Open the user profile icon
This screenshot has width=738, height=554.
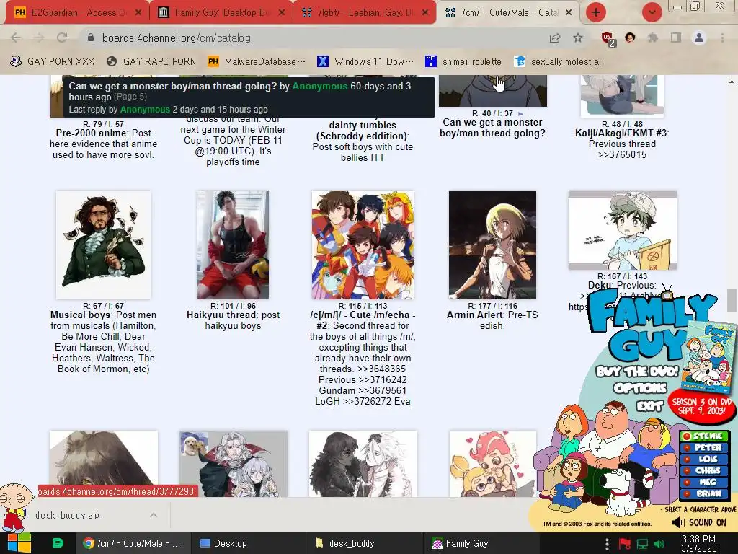click(x=699, y=38)
